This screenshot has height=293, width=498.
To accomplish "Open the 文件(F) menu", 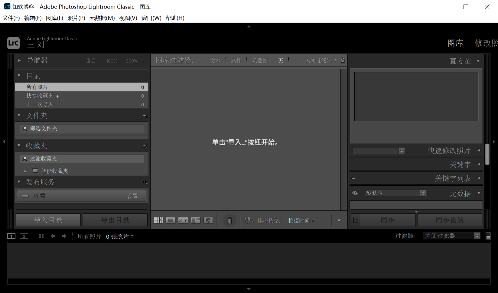I will click(11, 18).
